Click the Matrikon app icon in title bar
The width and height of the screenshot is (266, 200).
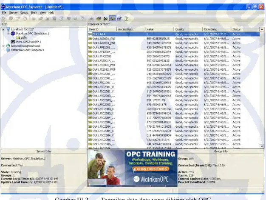pos(3,7)
